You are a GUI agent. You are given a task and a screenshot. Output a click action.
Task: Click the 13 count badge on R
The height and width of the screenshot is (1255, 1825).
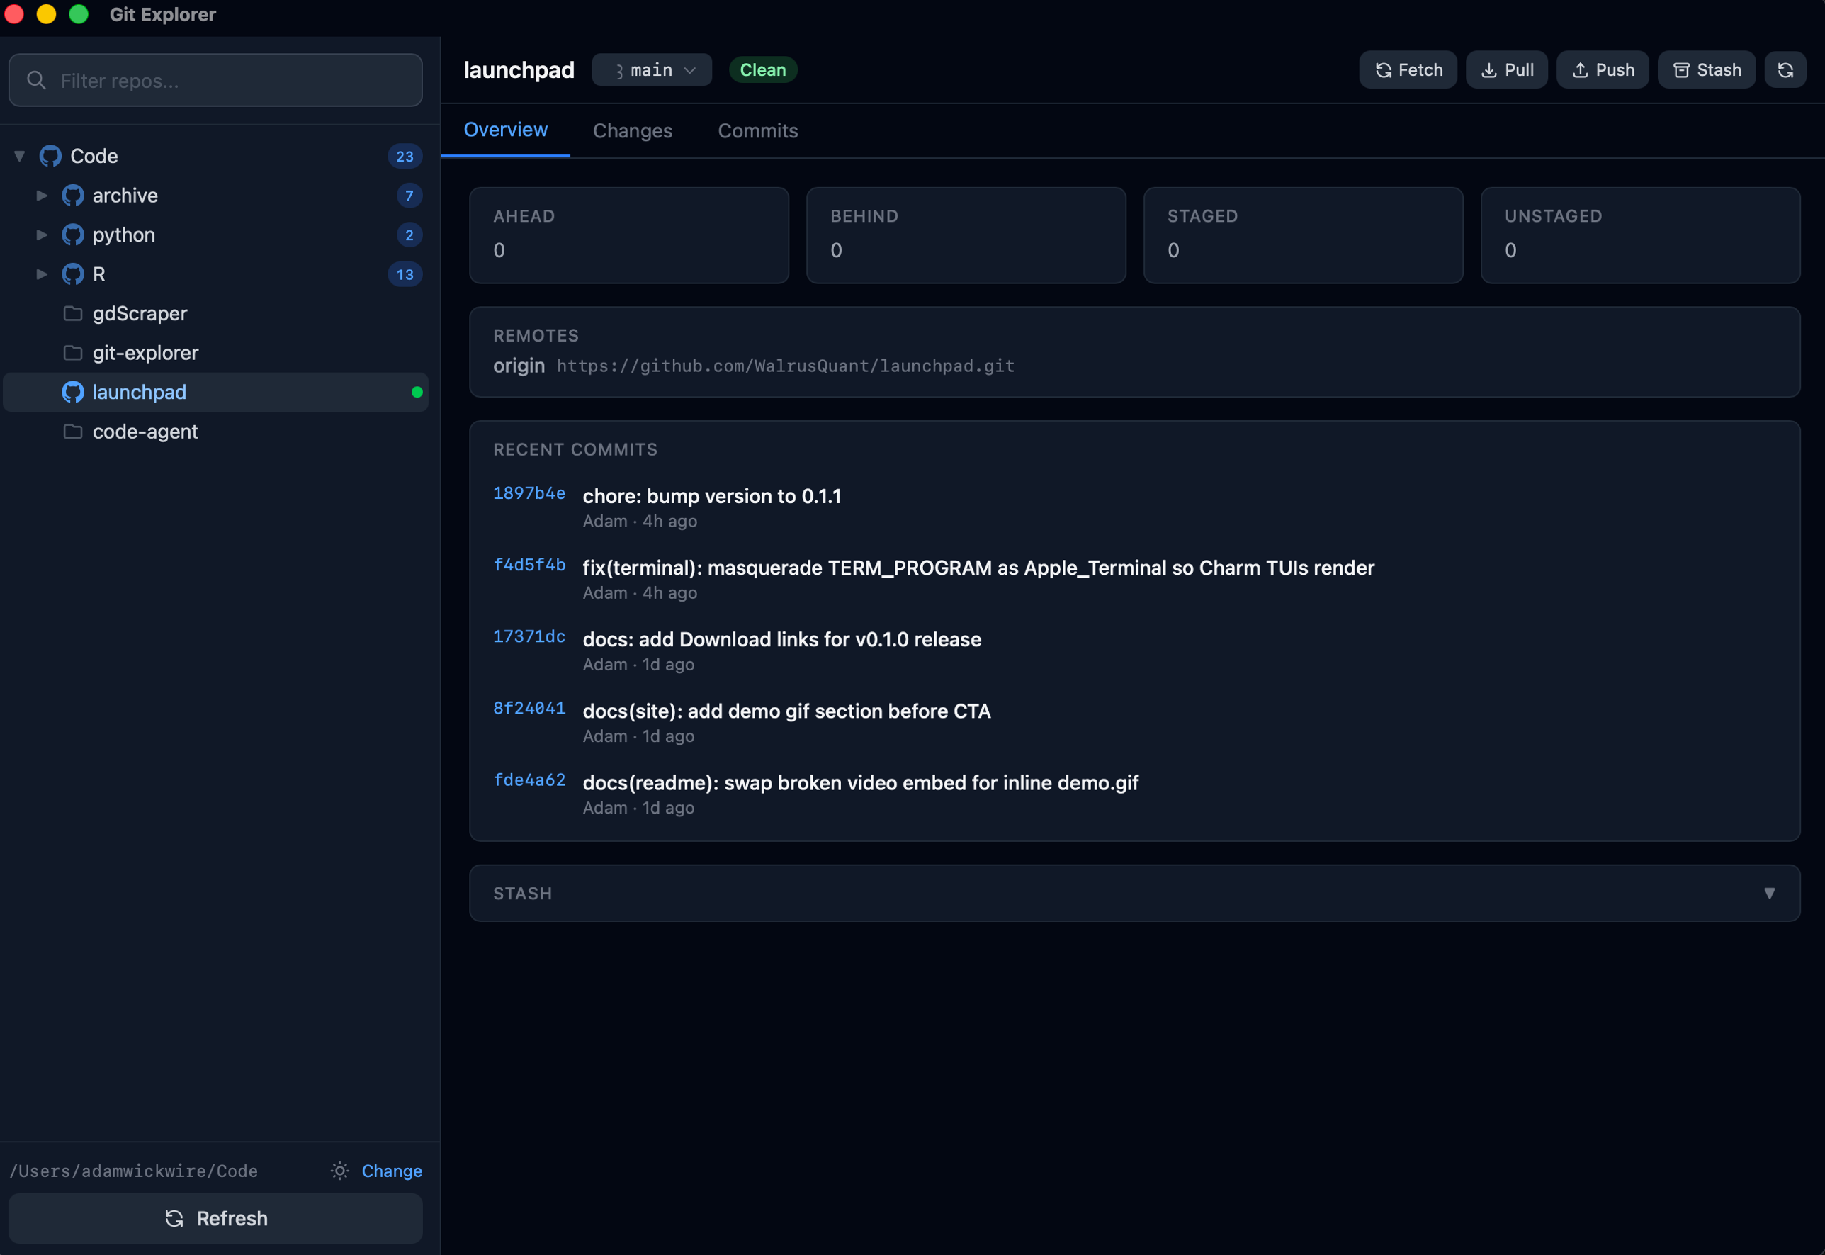click(x=405, y=274)
